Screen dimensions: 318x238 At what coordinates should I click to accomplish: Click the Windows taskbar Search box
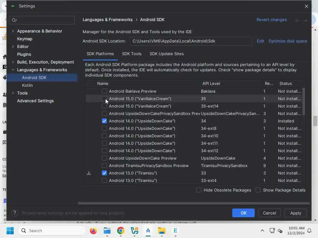[52, 231]
